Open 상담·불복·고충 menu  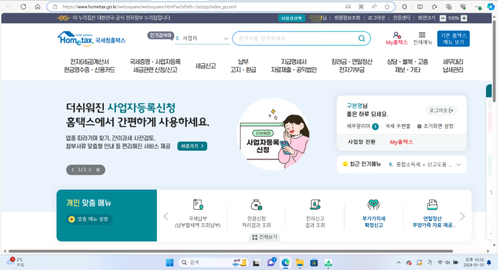pyautogui.click(x=408, y=66)
